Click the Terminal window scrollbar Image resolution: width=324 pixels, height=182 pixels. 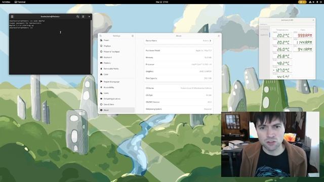[91, 47]
